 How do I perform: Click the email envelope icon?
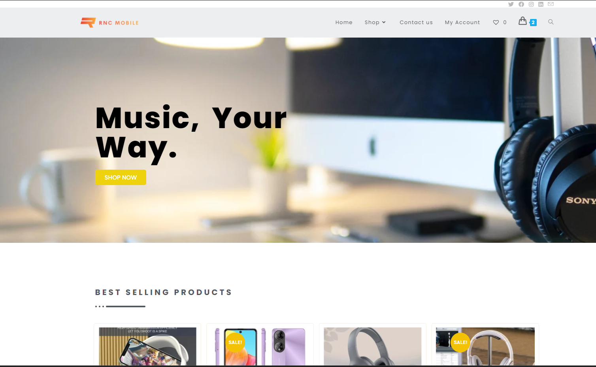[551, 4]
